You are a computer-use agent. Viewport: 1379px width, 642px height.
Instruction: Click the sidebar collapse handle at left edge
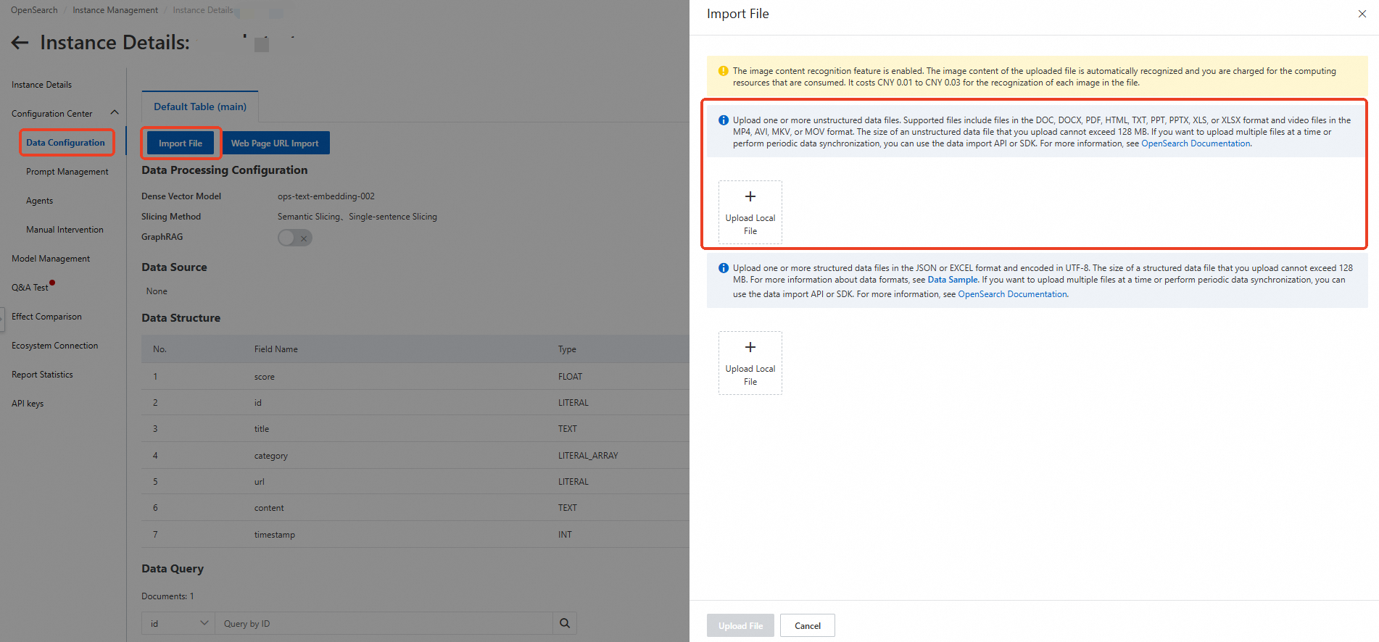click(2, 319)
